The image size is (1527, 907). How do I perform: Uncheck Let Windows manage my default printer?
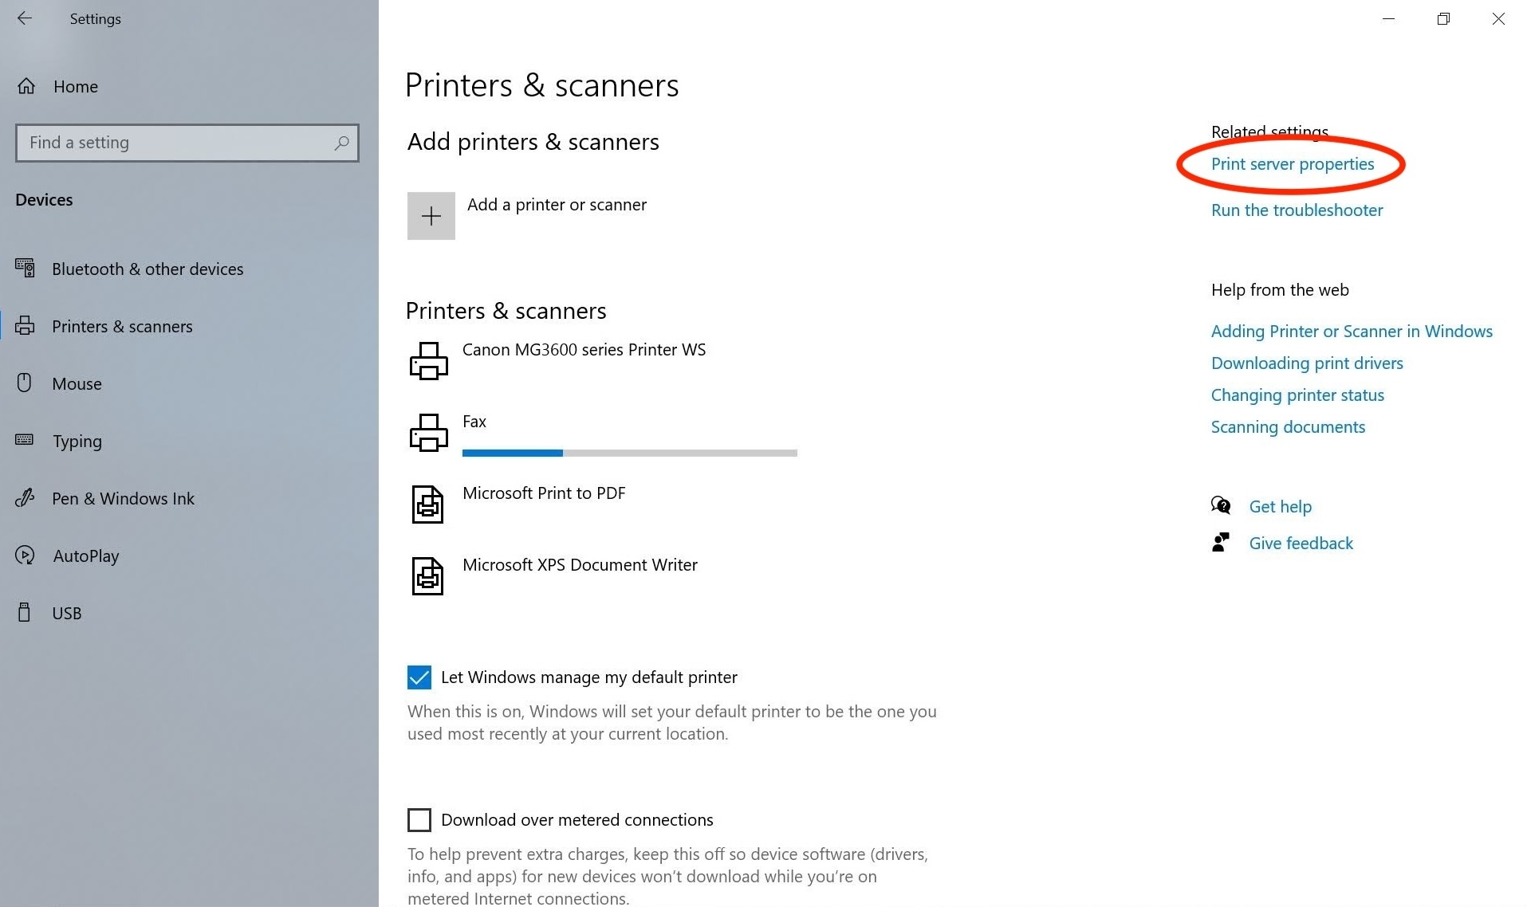click(419, 677)
